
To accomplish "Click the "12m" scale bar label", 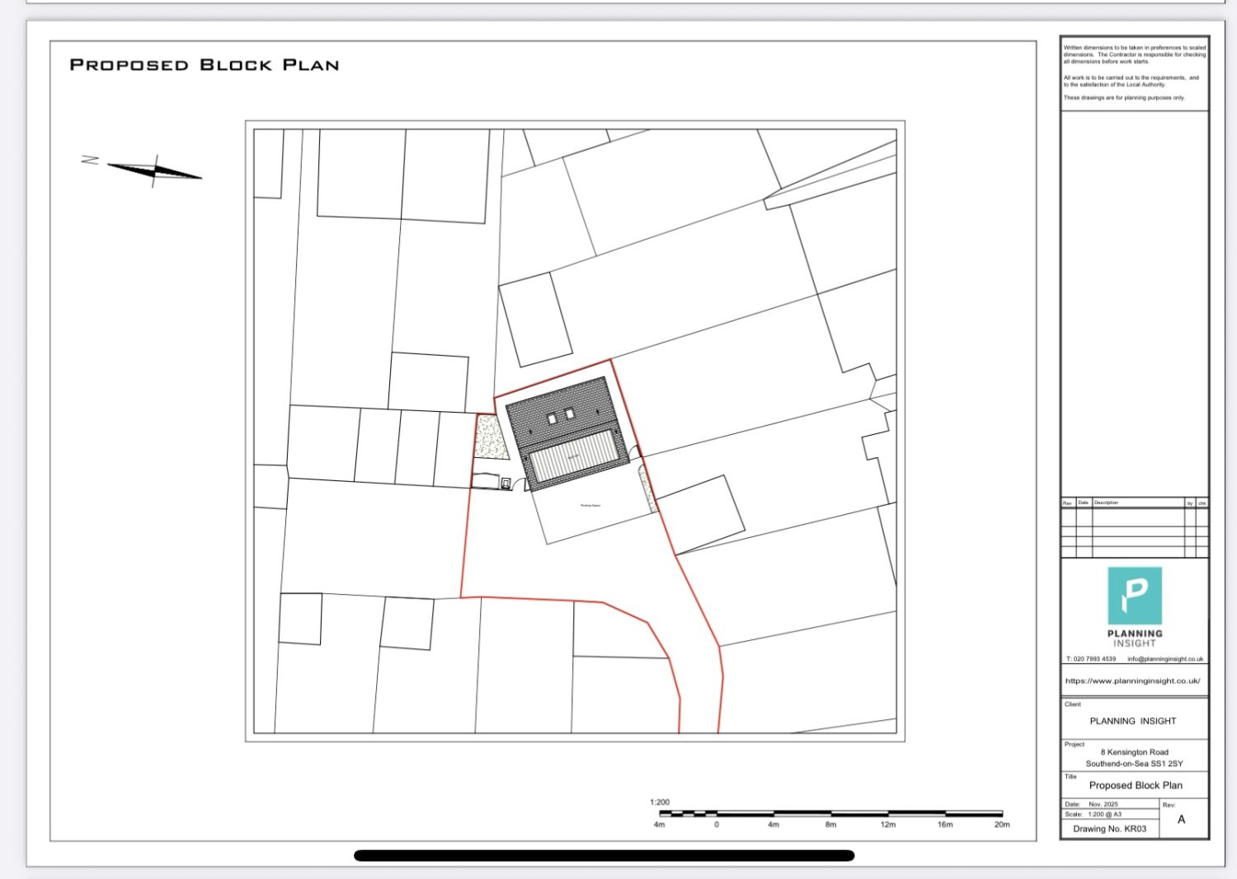I will tap(887, 824).
